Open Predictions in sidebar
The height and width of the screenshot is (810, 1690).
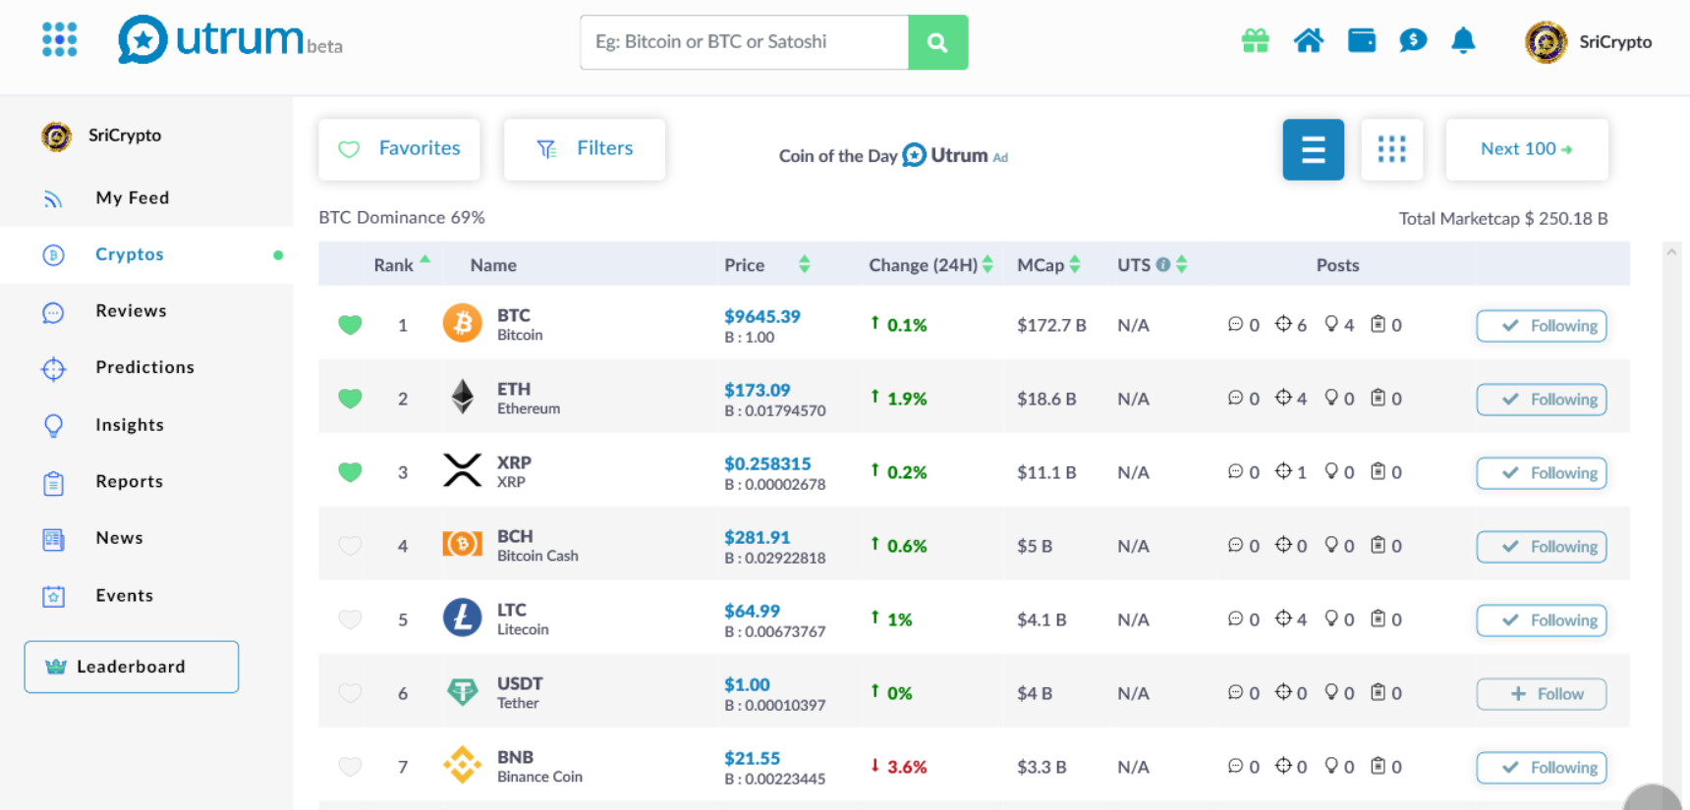(146, 368)
